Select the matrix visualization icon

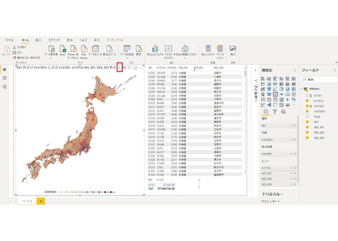tap(281, 100)
